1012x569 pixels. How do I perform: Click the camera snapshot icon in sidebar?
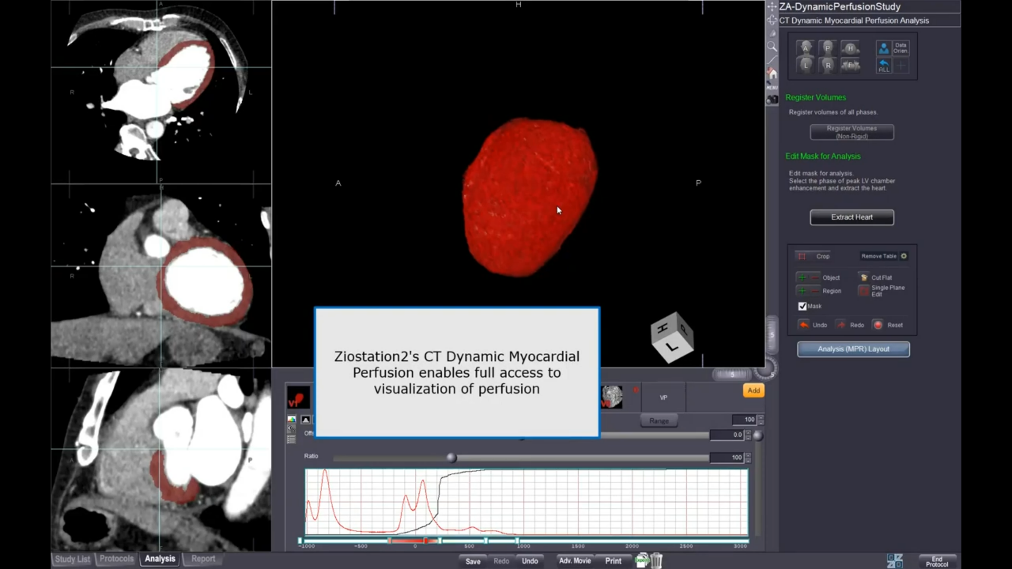[x=772, y=100]
